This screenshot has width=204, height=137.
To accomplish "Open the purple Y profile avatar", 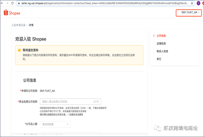I will [199, 3].
